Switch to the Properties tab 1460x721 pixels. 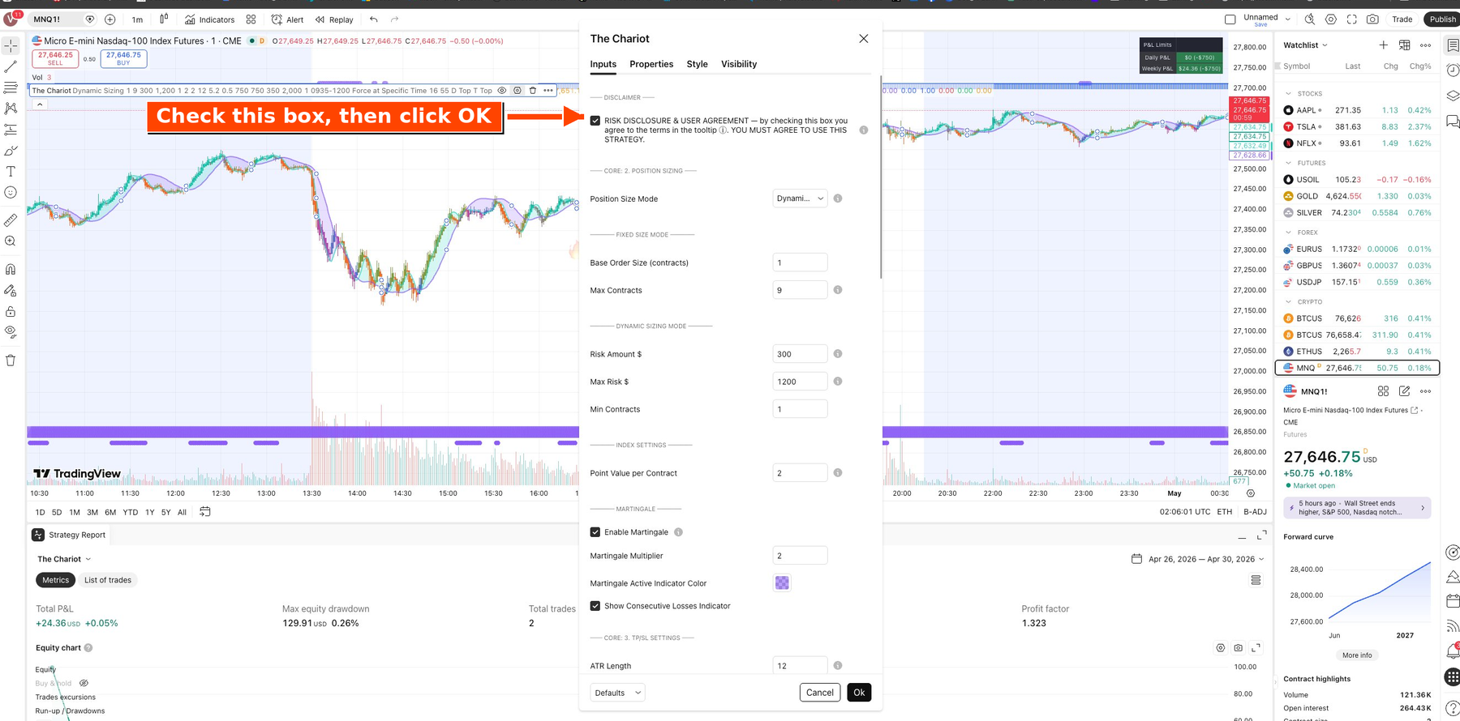point(651,64)
